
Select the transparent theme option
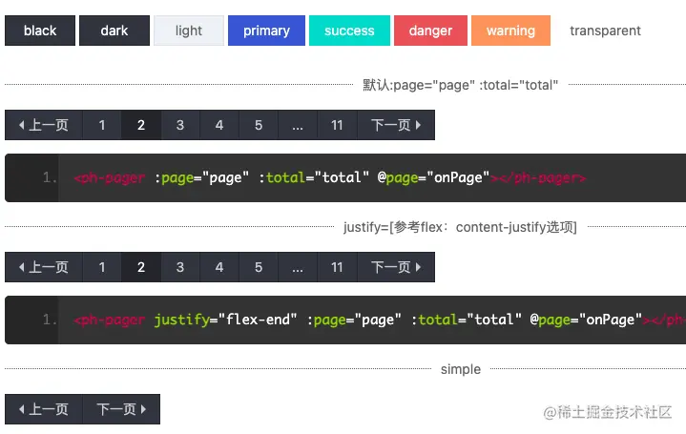pos(605,31)
